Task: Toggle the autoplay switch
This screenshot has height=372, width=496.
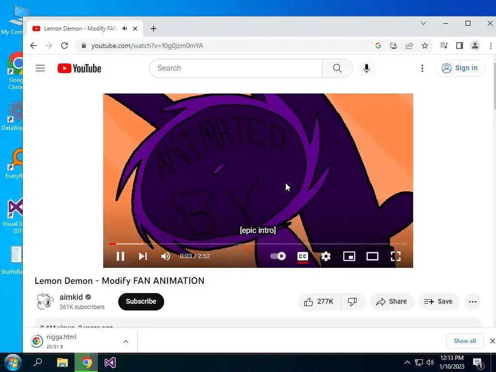Action: click(278, 256)
